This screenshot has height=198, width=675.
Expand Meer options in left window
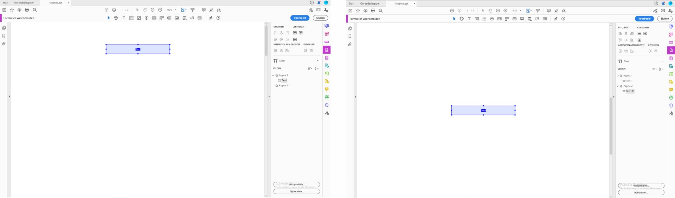296,61
